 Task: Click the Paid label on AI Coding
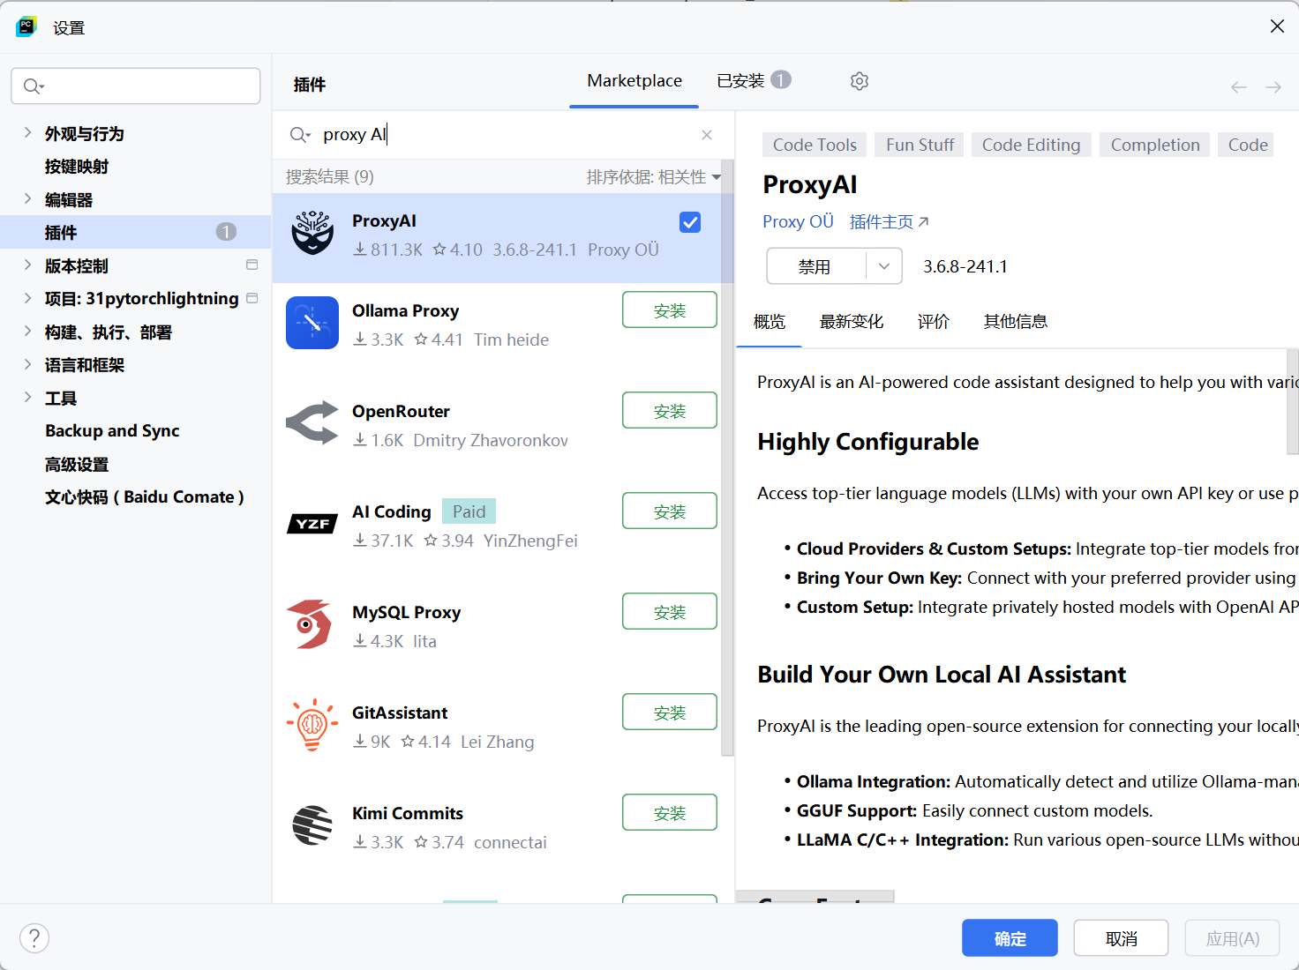[469, 511]
